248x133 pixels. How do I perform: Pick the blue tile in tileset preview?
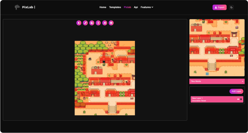tap(207, 74)
